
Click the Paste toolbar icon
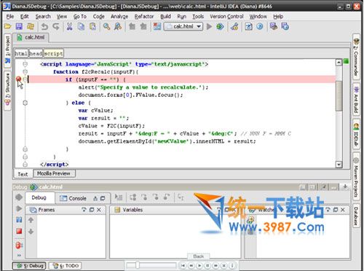point(92,26)
